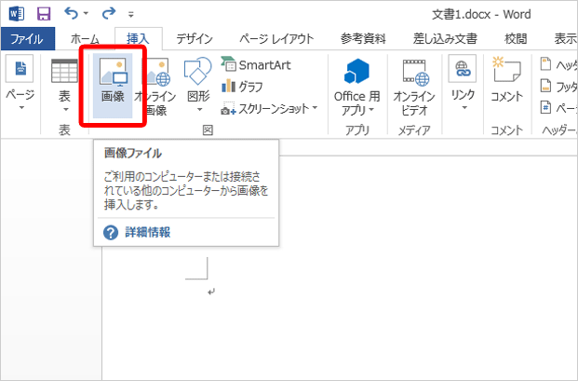Click the リンク icon

[x=463, y=69]
